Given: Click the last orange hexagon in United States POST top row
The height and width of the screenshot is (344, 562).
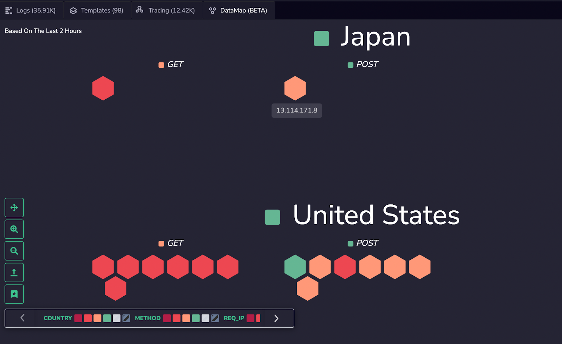Looking at the screenshot, I should pos(420,267).
